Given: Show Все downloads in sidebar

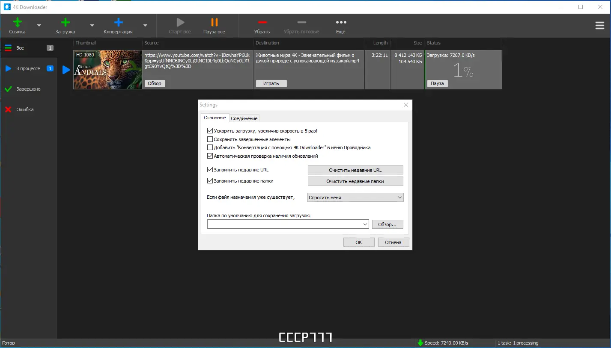Looking at the screenshot, I should 28,48.
